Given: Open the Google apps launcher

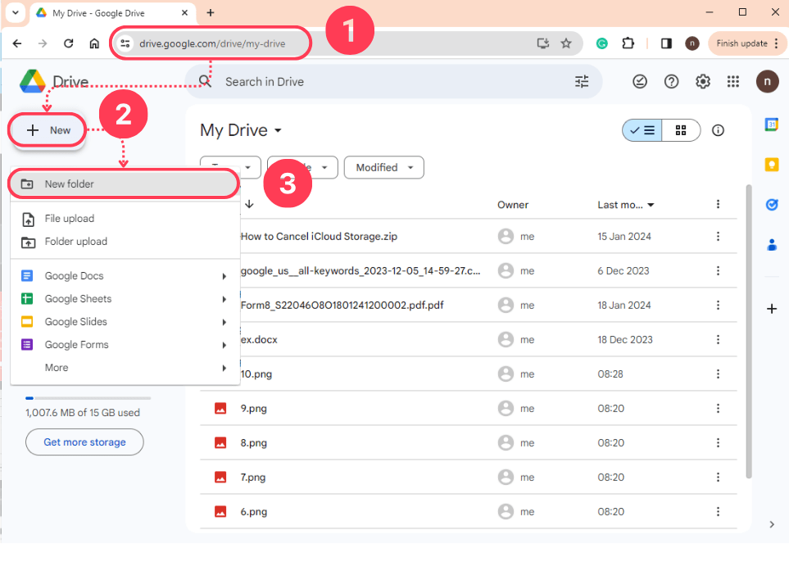Looking at the screenshot, I should [x=734, y=81].
